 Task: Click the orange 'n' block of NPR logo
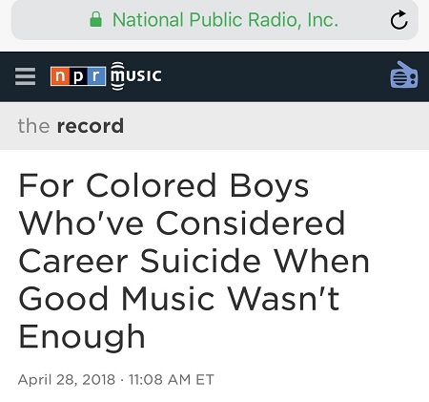click(x=59, y=76)
